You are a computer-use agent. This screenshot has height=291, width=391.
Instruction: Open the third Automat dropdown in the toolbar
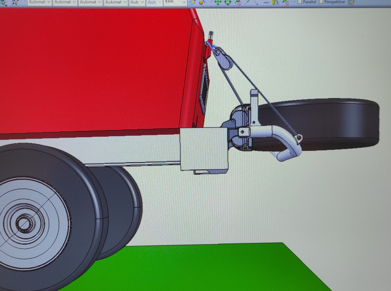pos(90,2)
